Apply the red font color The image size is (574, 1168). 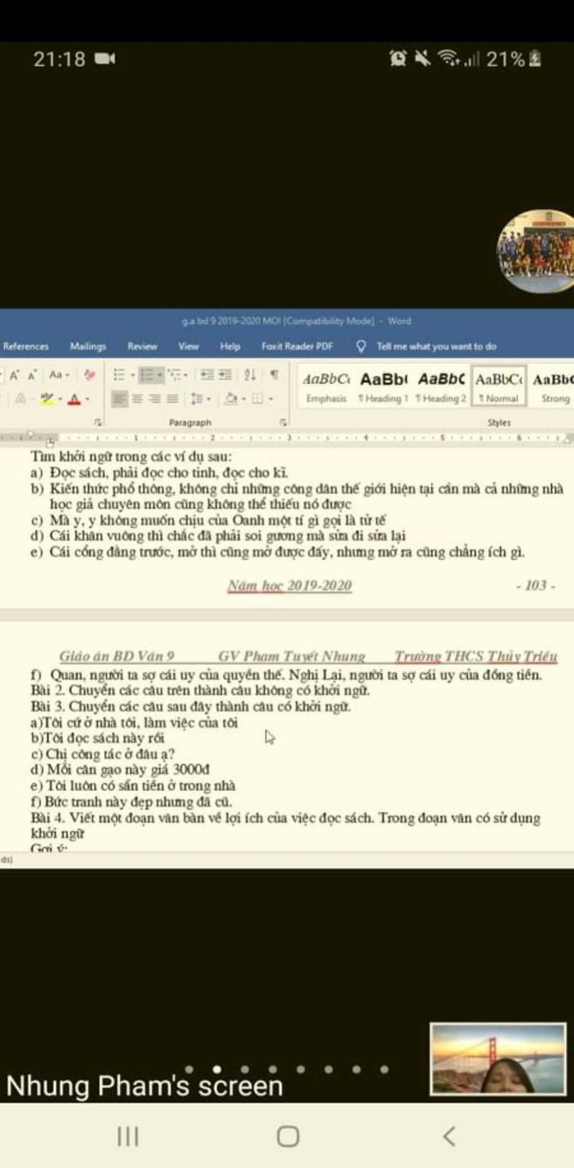click(x=74, y=399)
